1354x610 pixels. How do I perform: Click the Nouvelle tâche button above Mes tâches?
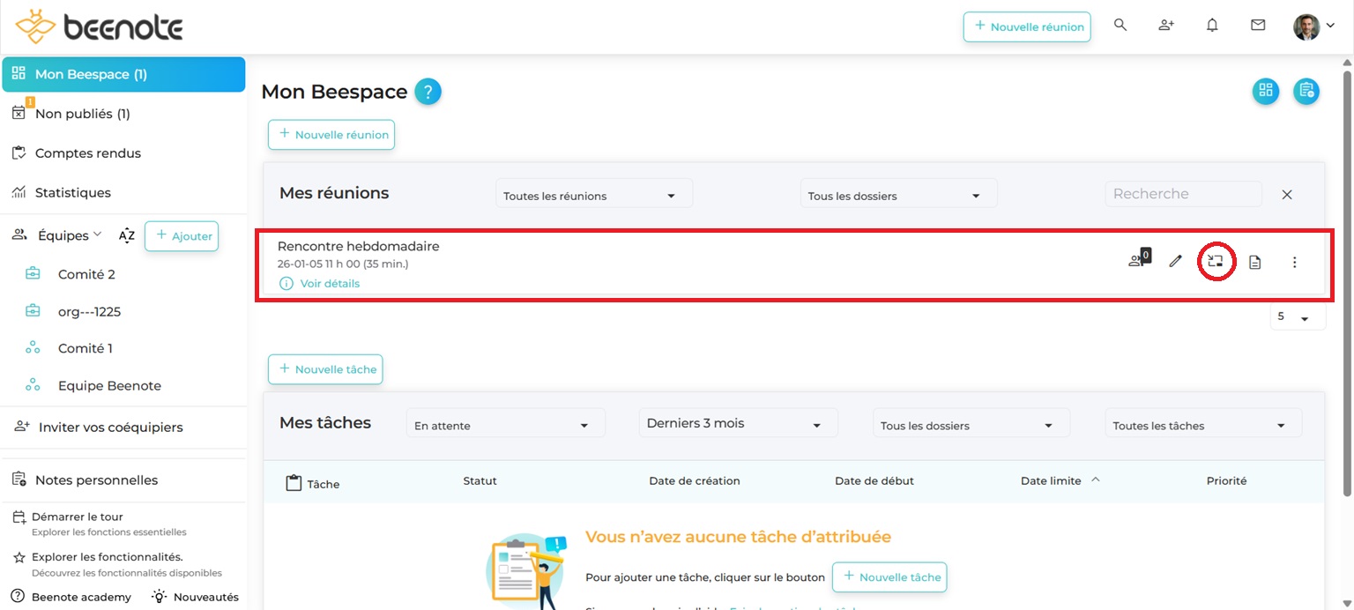point(325,369)
